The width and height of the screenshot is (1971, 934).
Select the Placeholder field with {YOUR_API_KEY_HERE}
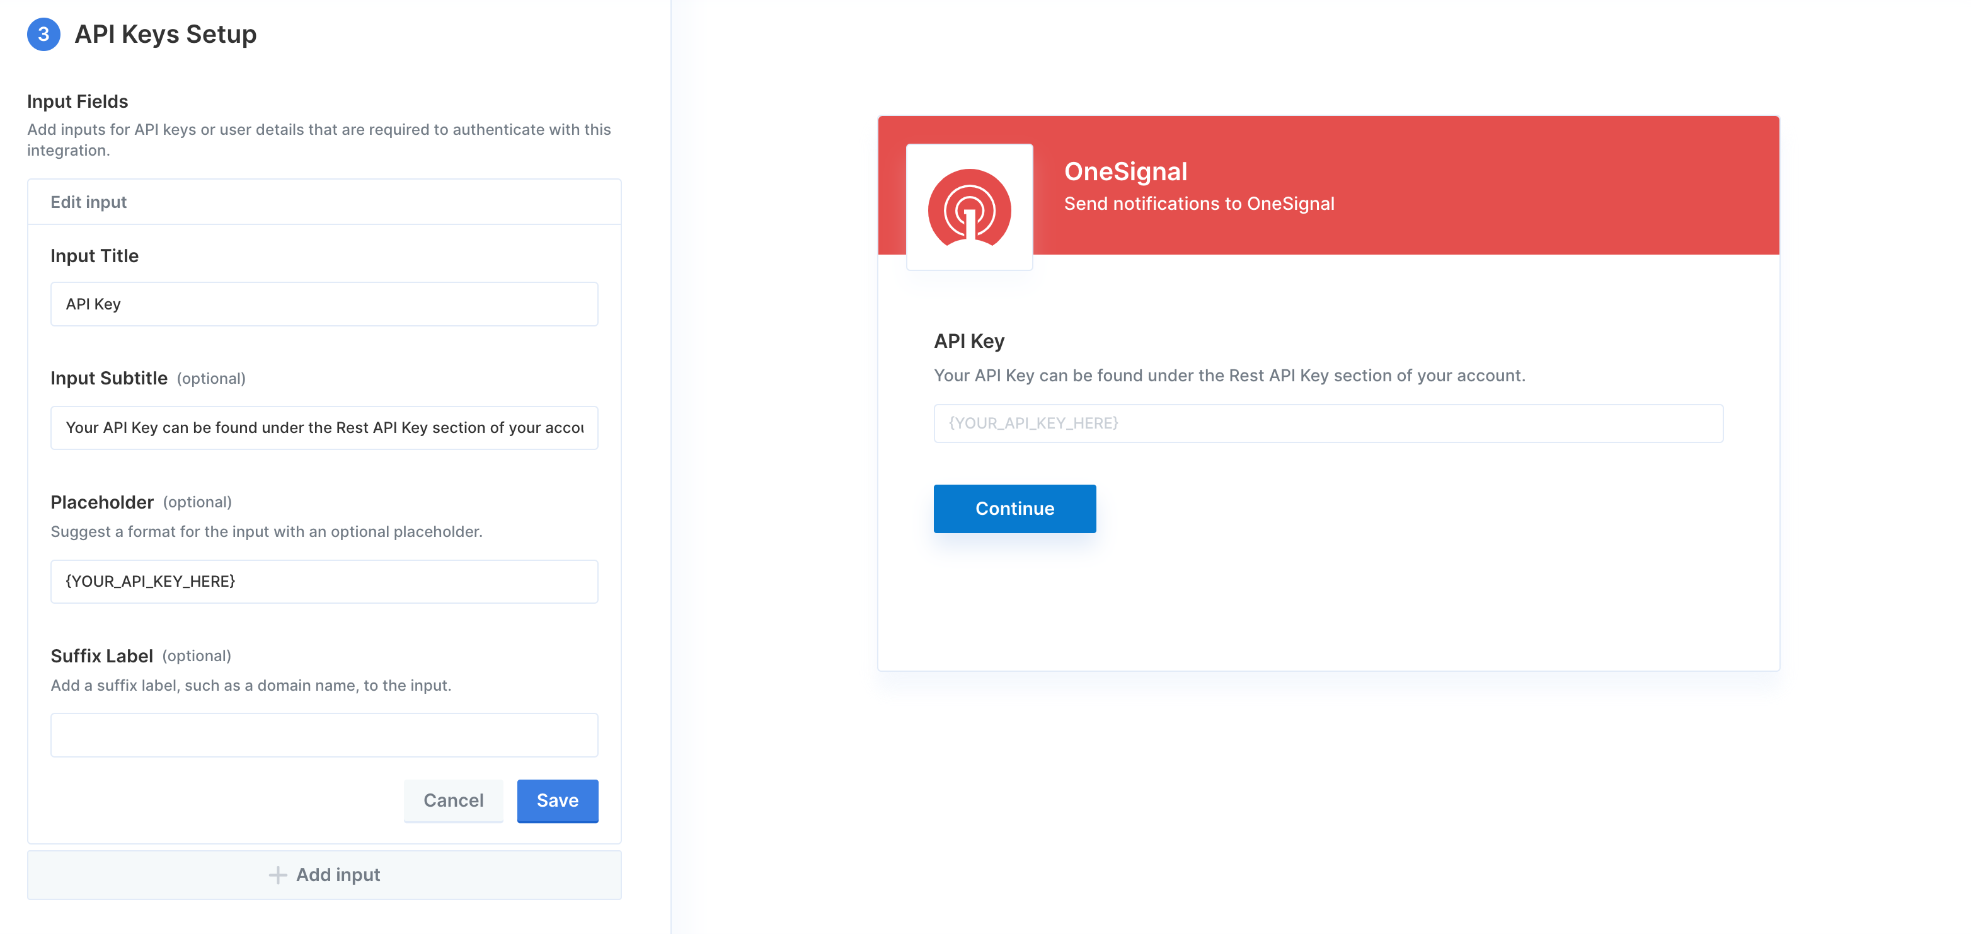click(325, 581)
